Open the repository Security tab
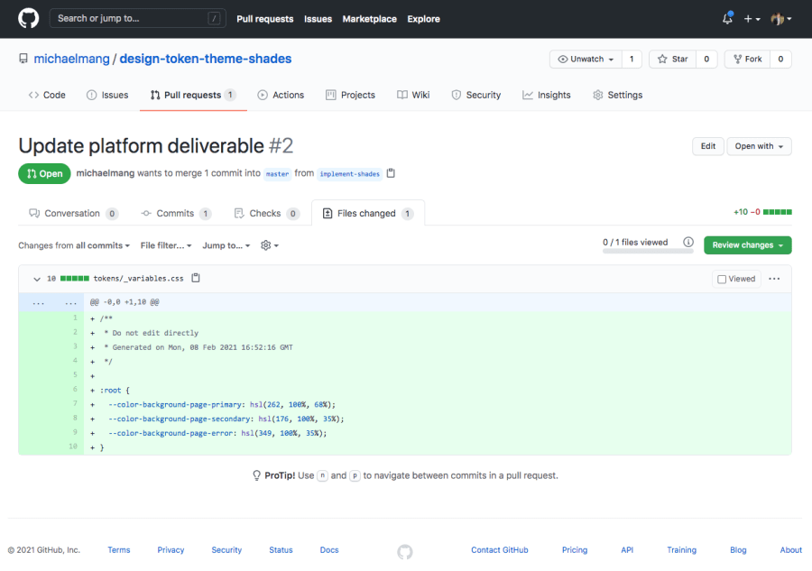This screenshot has width=812, height=571. point(475,95)
